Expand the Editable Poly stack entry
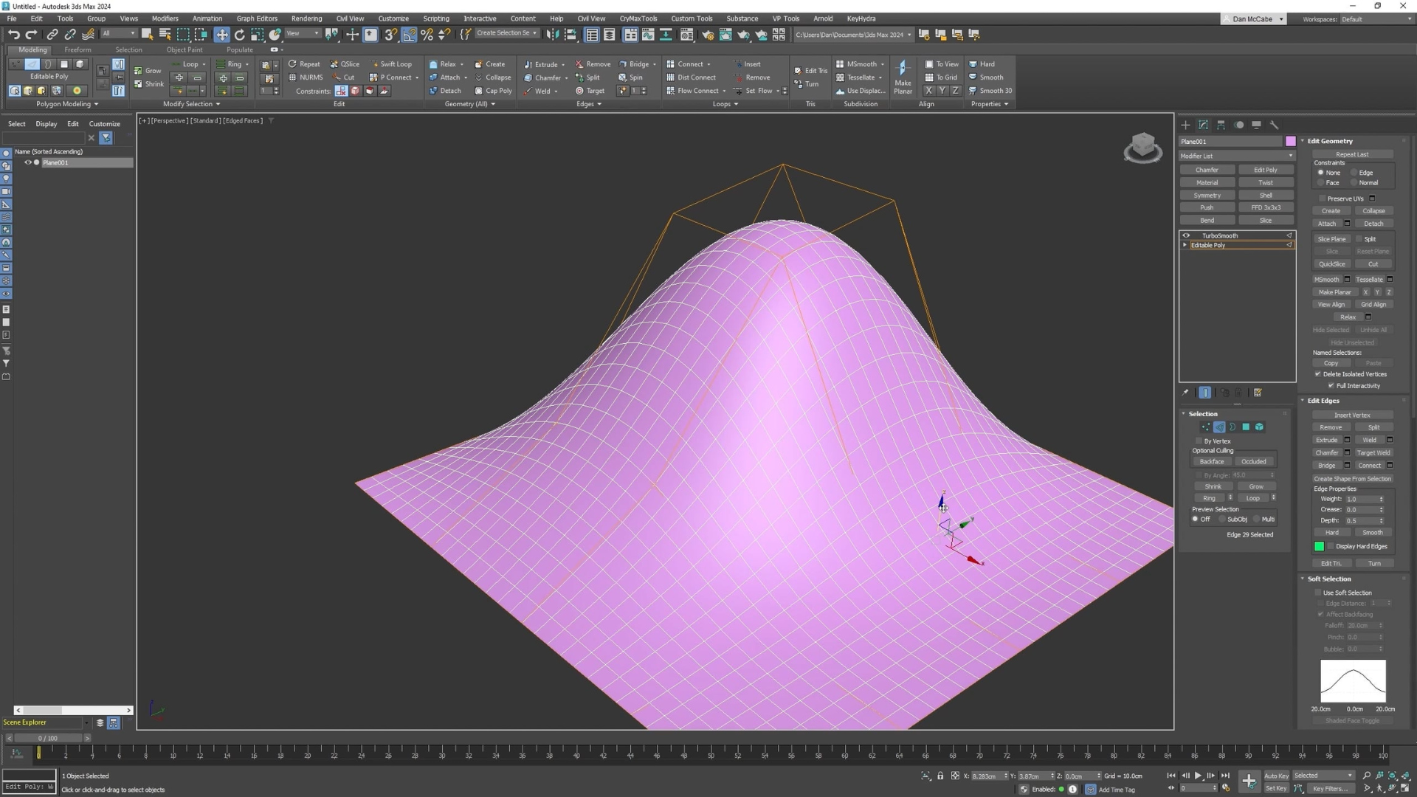The width and height of the screenshot is (1417, 797). coord(1185,245)
